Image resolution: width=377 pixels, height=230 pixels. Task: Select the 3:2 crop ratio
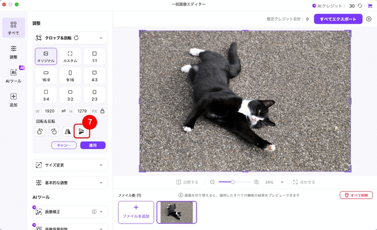tap(70, 95)
